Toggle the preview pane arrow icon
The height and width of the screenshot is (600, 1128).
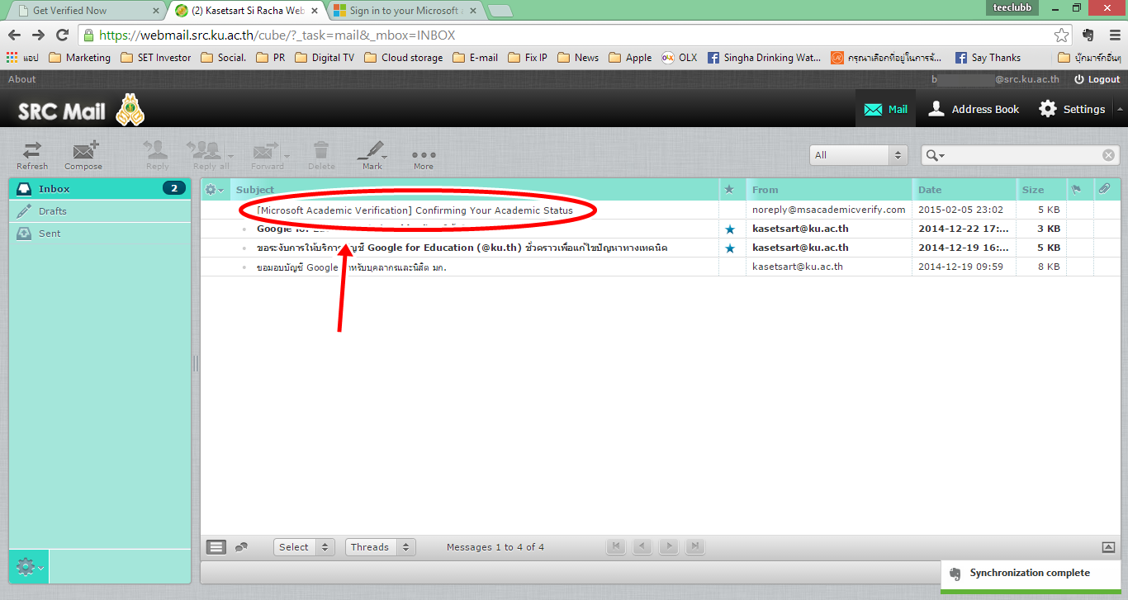1108,547
